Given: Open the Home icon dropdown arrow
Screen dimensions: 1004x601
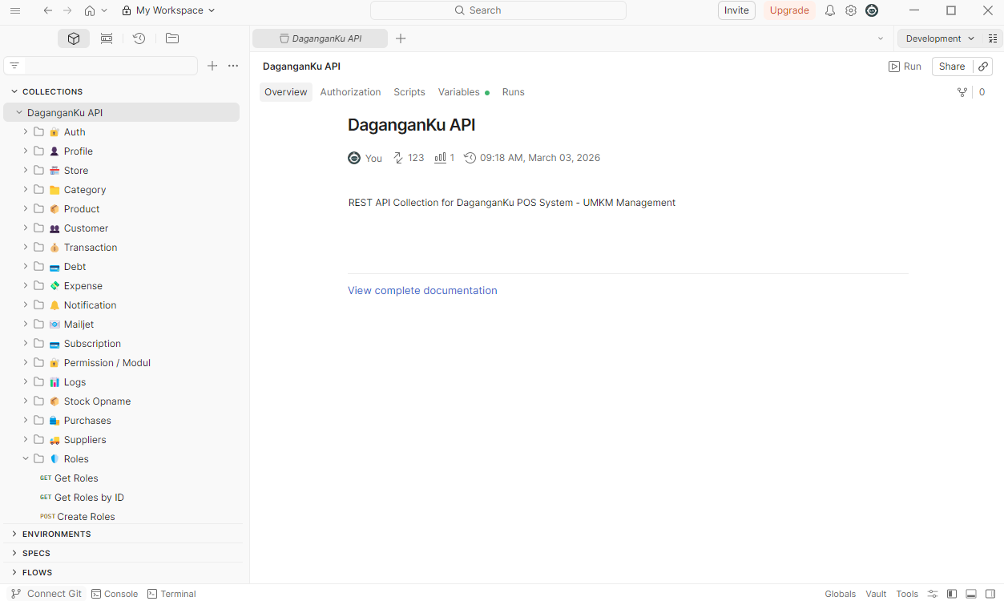Looking at the screenshot, I should 104,10.
